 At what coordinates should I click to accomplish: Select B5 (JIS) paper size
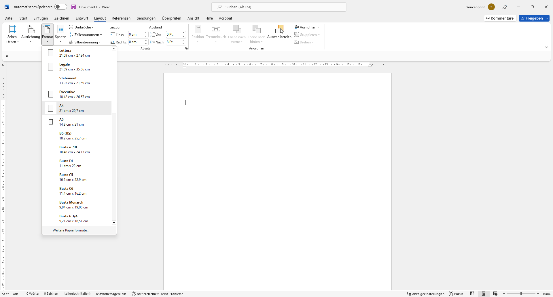pos(77,136)
